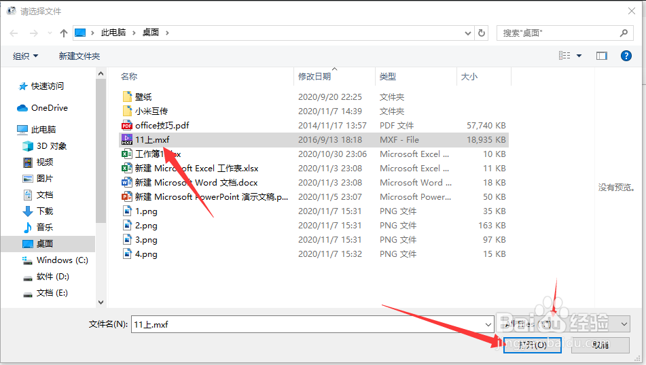Click the search magnifier icon
Screen dimensions: 646x365
(624, 33)
